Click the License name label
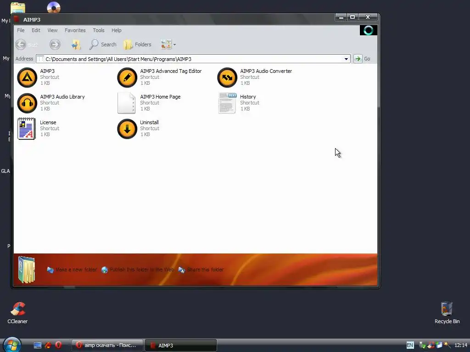The height and width of the screenshot is (352, 470). pos(48,122)
